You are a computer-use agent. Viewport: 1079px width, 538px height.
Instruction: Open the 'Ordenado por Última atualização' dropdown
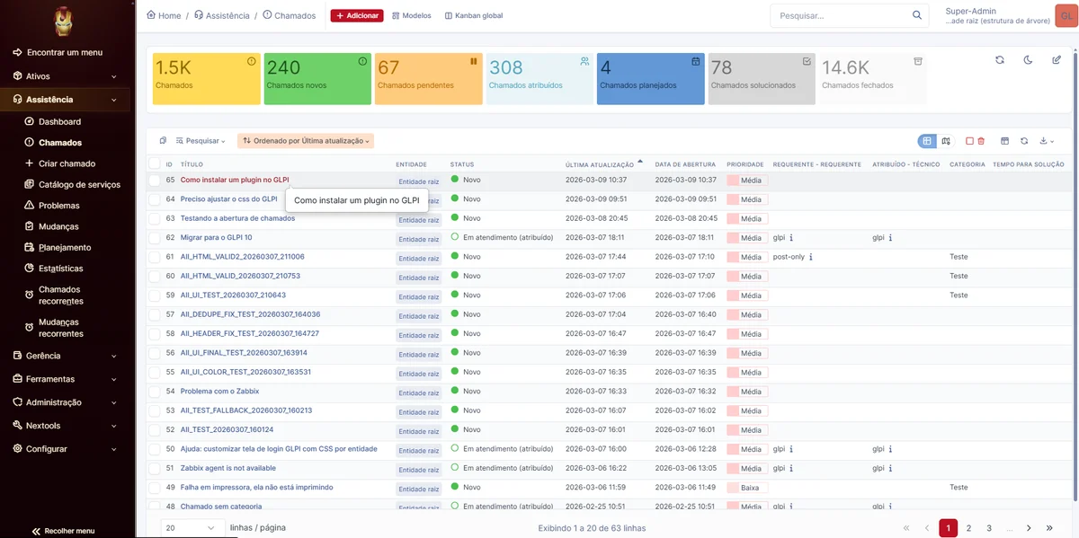tap(306, 141)
